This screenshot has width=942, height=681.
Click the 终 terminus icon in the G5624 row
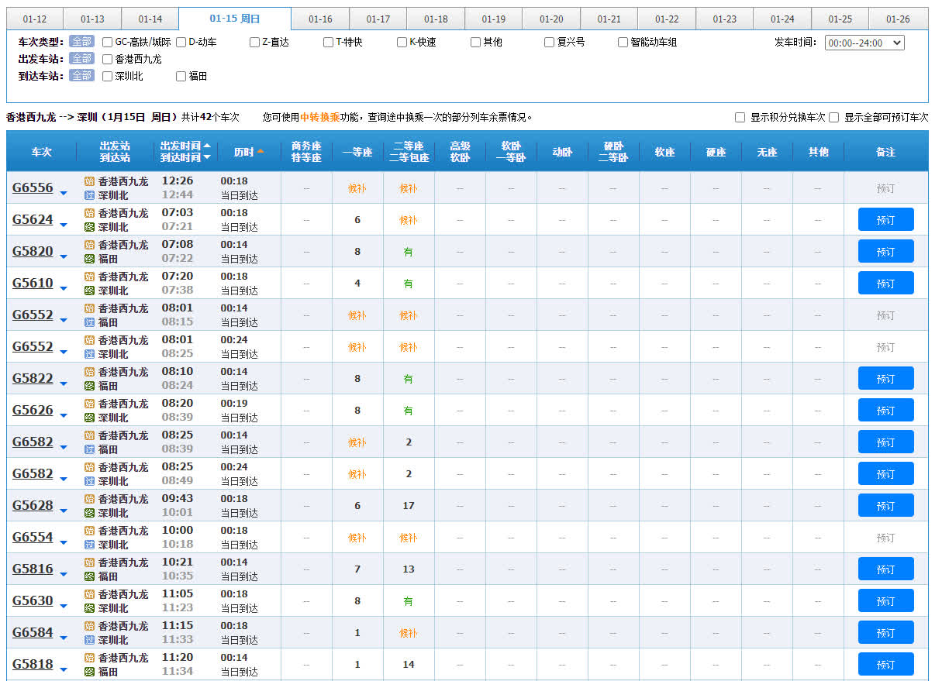coord(89,227)
